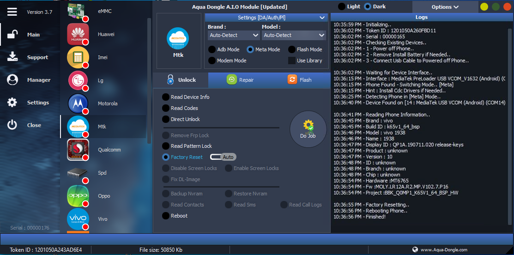
Task: Click the LG brand icon
Action: pyautogui.click(x=78, y=81)
